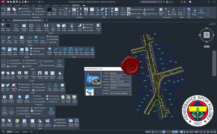Switch to the Start file tab

(x=9, y=20)
